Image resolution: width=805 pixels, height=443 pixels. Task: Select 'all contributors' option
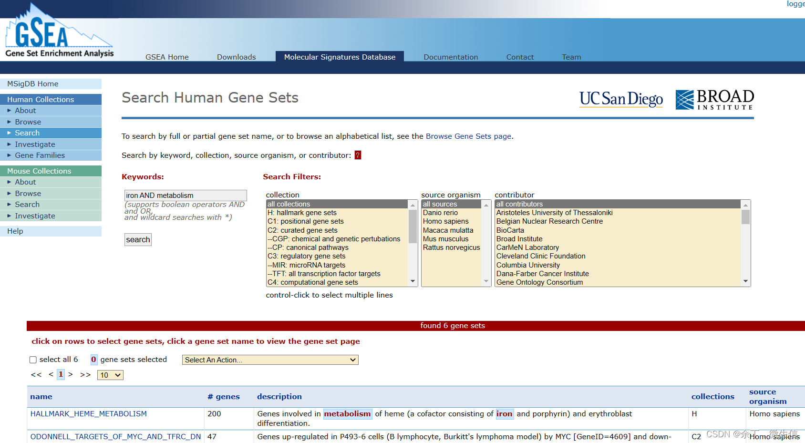coord(618,204)
